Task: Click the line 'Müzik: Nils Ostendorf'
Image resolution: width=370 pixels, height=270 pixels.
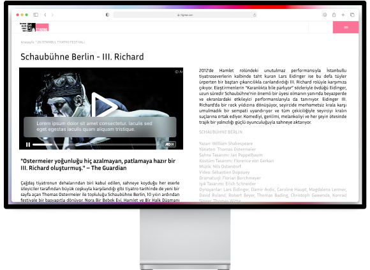Action: [220, 167]
